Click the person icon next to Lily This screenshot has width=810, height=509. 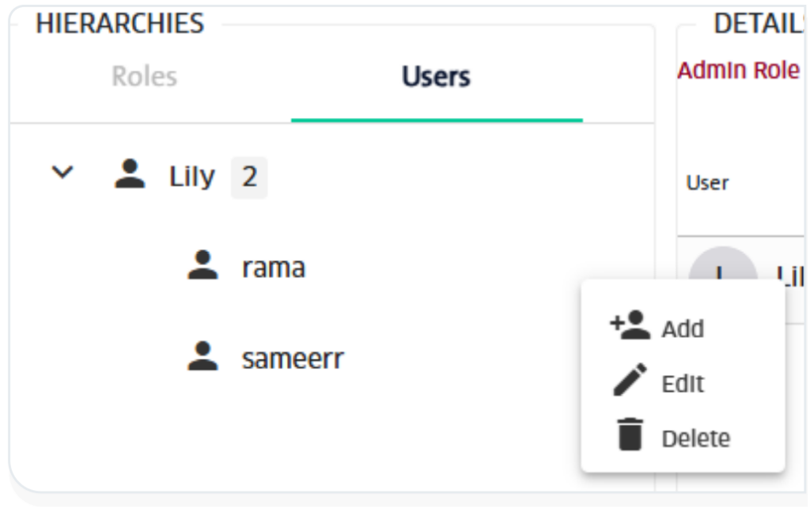click(130, 175)
